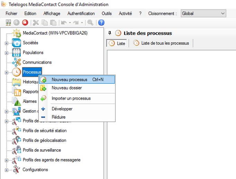The height and width of the screenshot is (179, 236).
Task: Open the redo history dropdown arrow
Action: coord(82,23)
